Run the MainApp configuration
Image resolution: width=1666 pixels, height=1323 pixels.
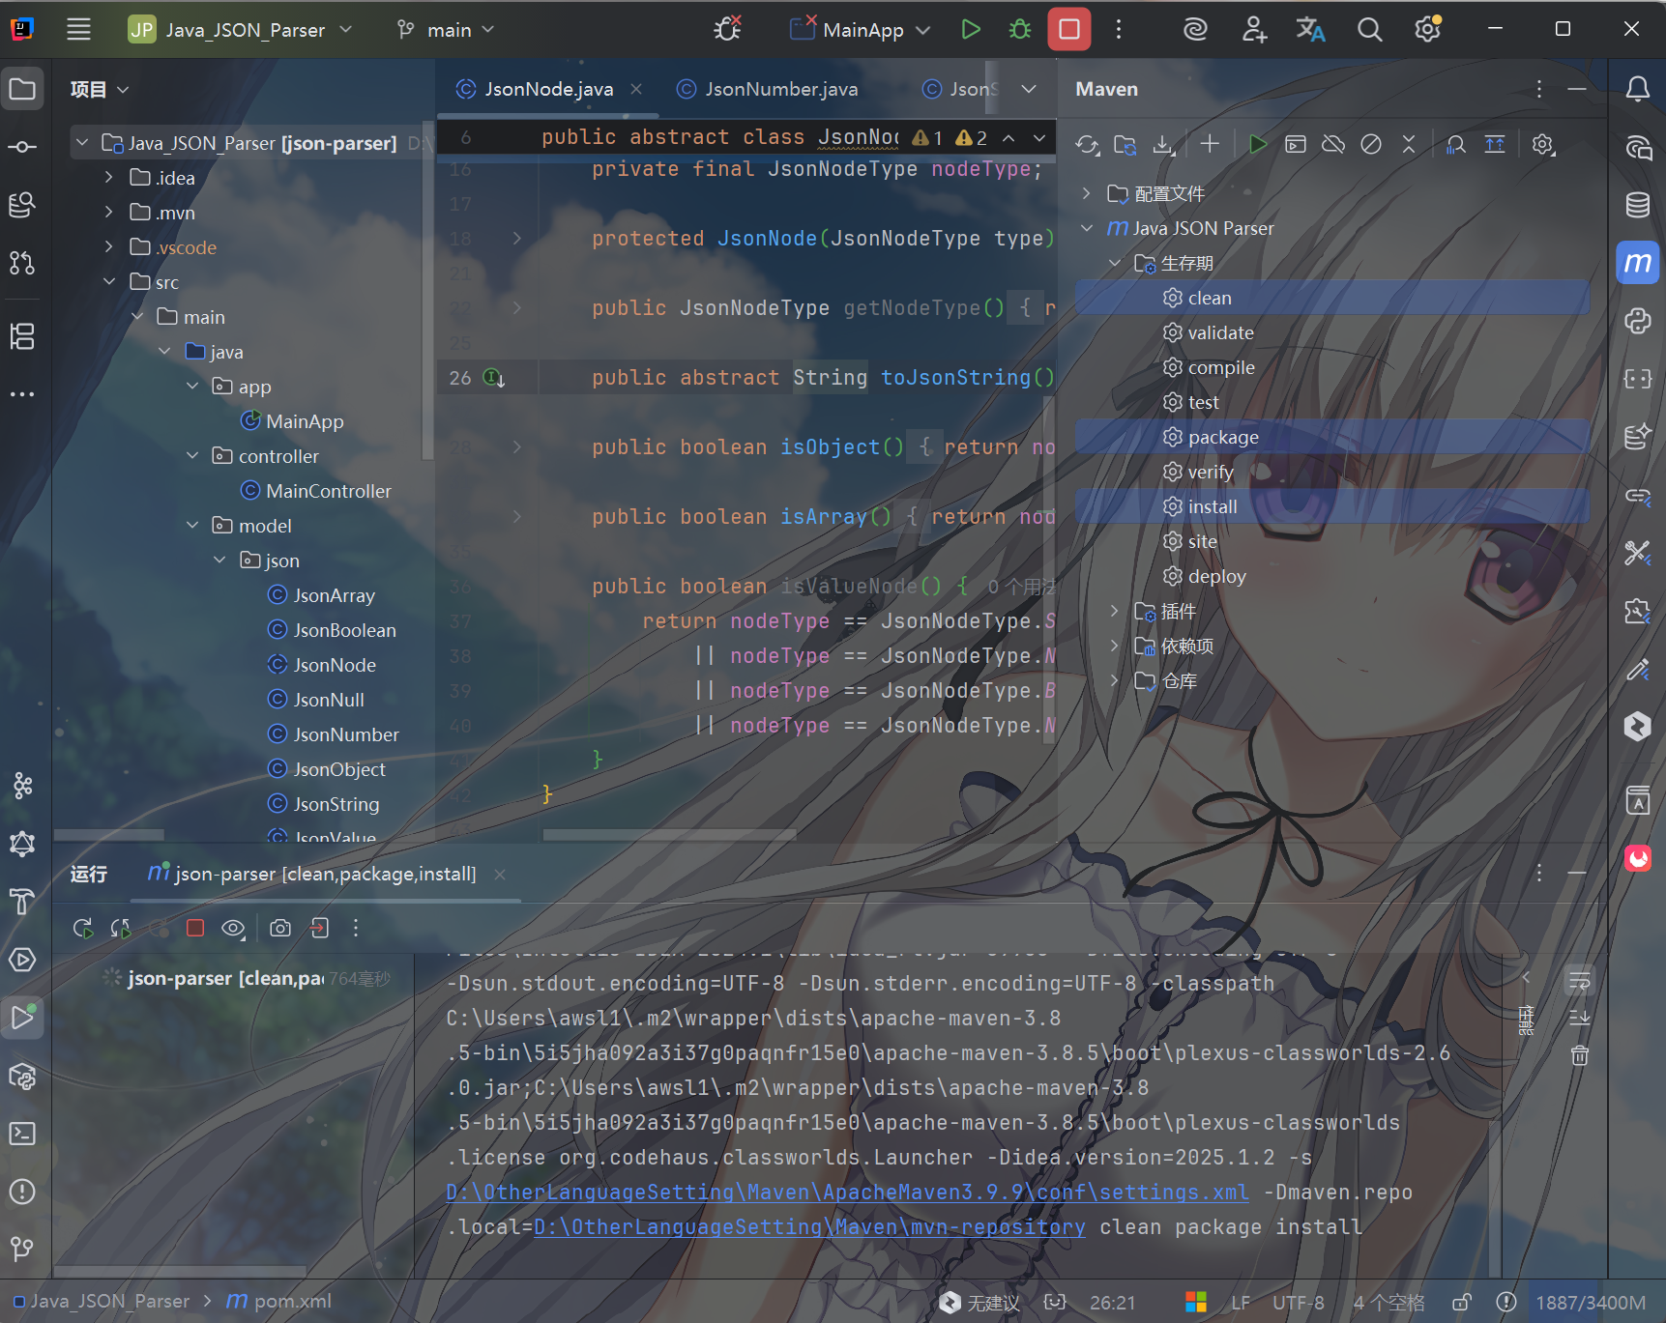click(971, 30)
